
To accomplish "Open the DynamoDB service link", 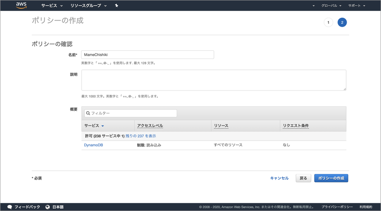I will click(x=93, y=145).
